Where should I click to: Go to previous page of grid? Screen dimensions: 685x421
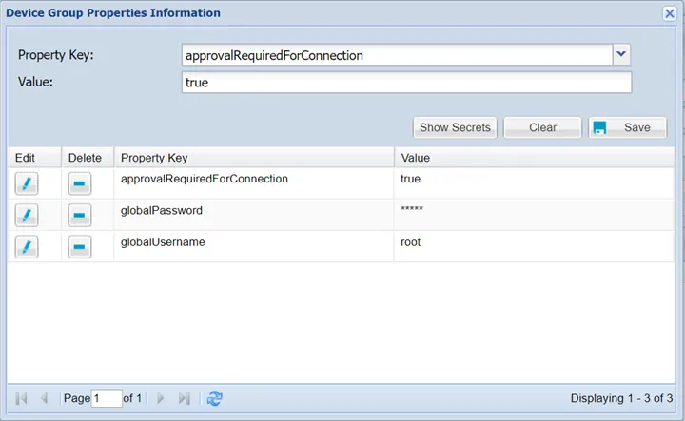pyautogui.click(x=44, y=398)
